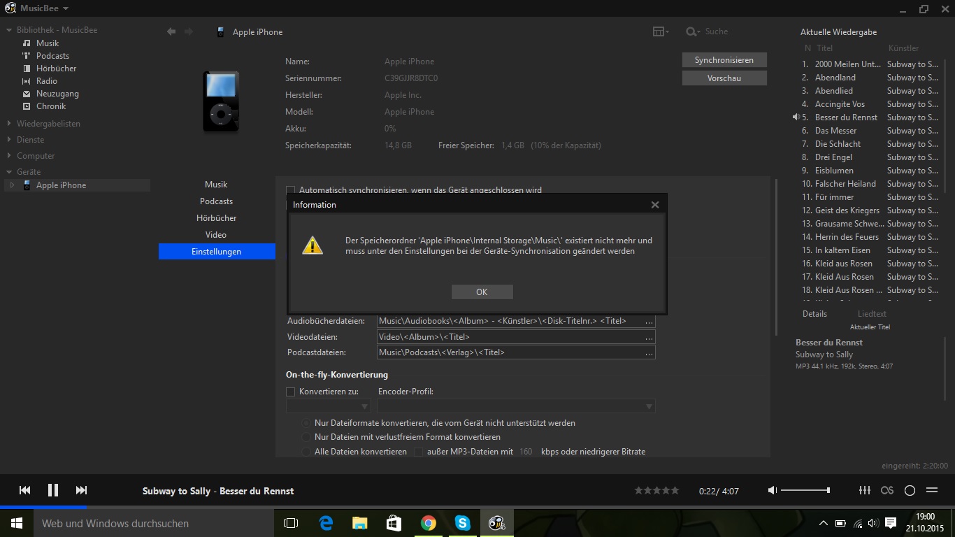The height and width of the screenshot is (537, 955).
Task: Skip to the next track
Action: (x=81, y=490)
